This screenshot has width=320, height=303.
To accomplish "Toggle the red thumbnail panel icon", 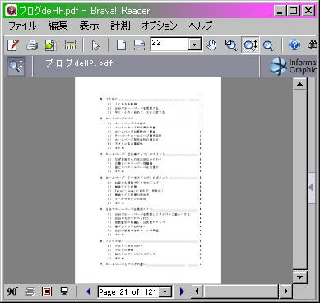I will pos(47,291).
